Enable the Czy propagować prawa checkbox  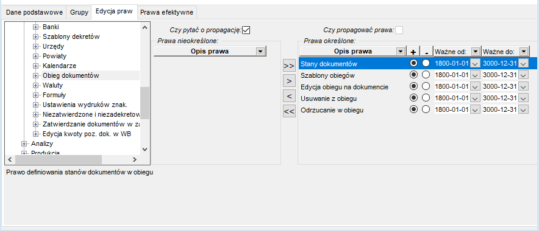[399, 30]
